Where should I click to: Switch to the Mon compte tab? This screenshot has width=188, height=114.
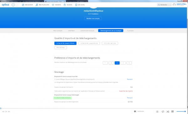[58, 31]
